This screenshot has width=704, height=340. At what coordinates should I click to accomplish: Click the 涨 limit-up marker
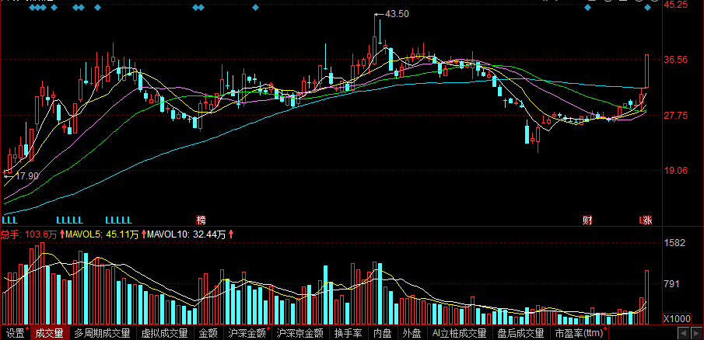coord(647,220)
